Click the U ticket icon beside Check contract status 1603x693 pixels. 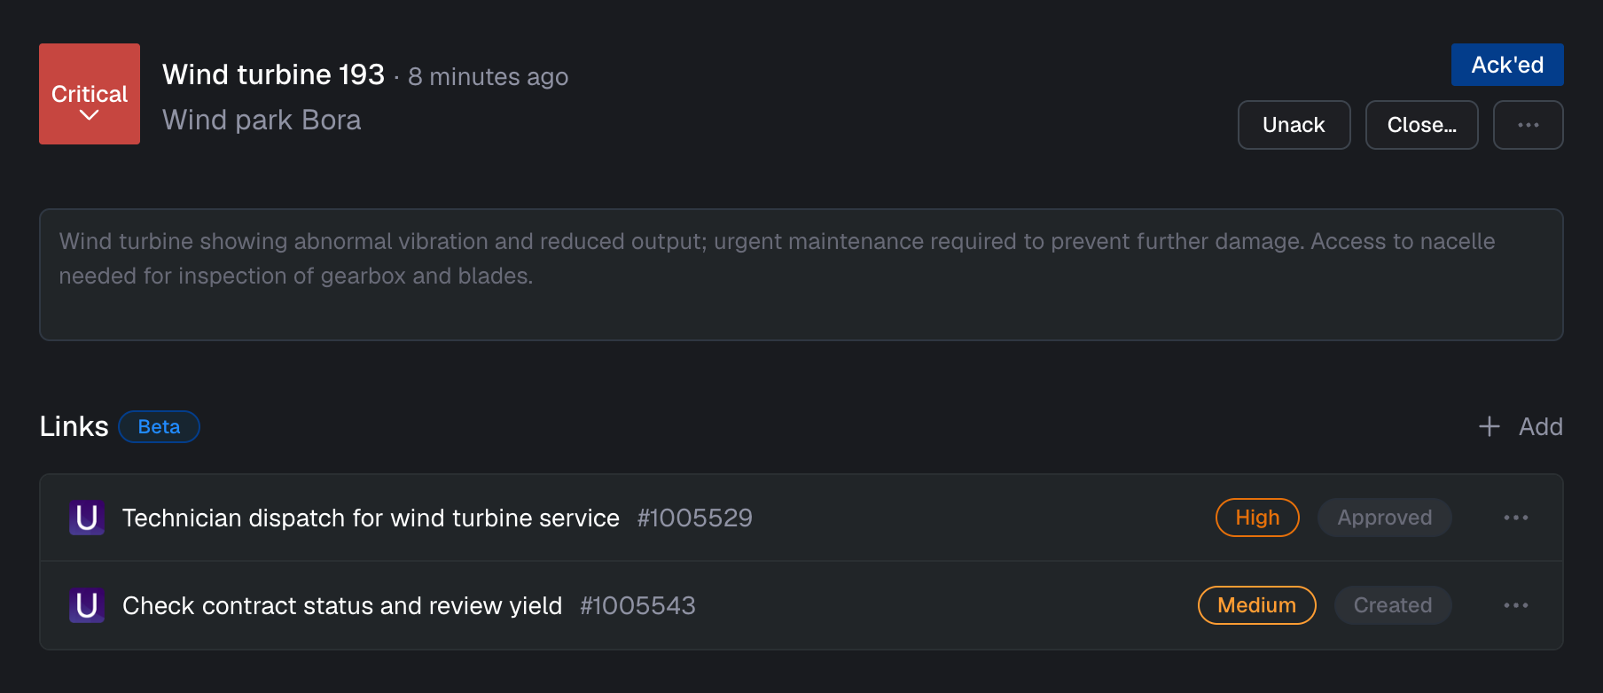[86, 605]
